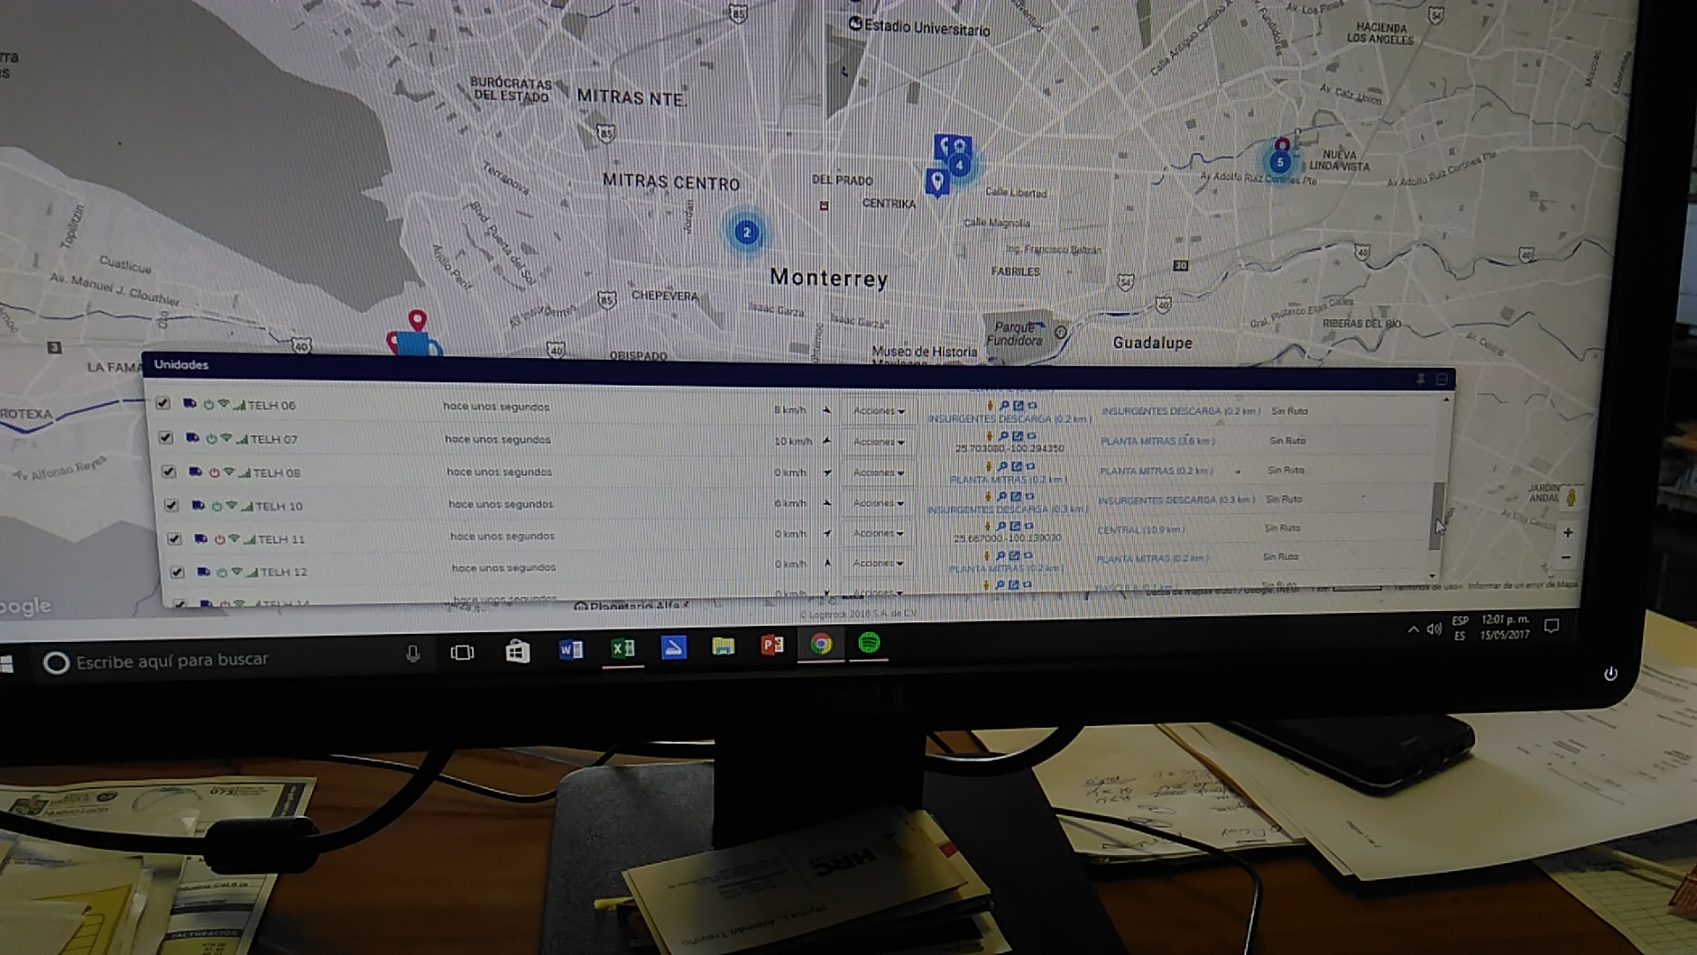Toggle the TELH 10 checkbox
This screenshot has height=955, width=1697.
click(x=171, y=505)
